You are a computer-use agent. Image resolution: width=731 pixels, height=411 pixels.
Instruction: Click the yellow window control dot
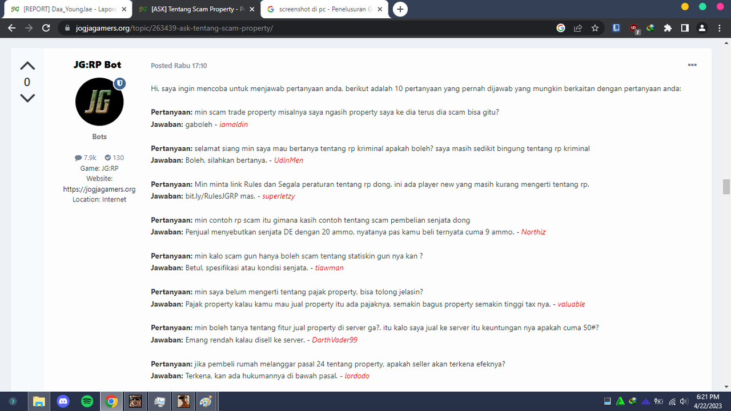coord(685,7)
